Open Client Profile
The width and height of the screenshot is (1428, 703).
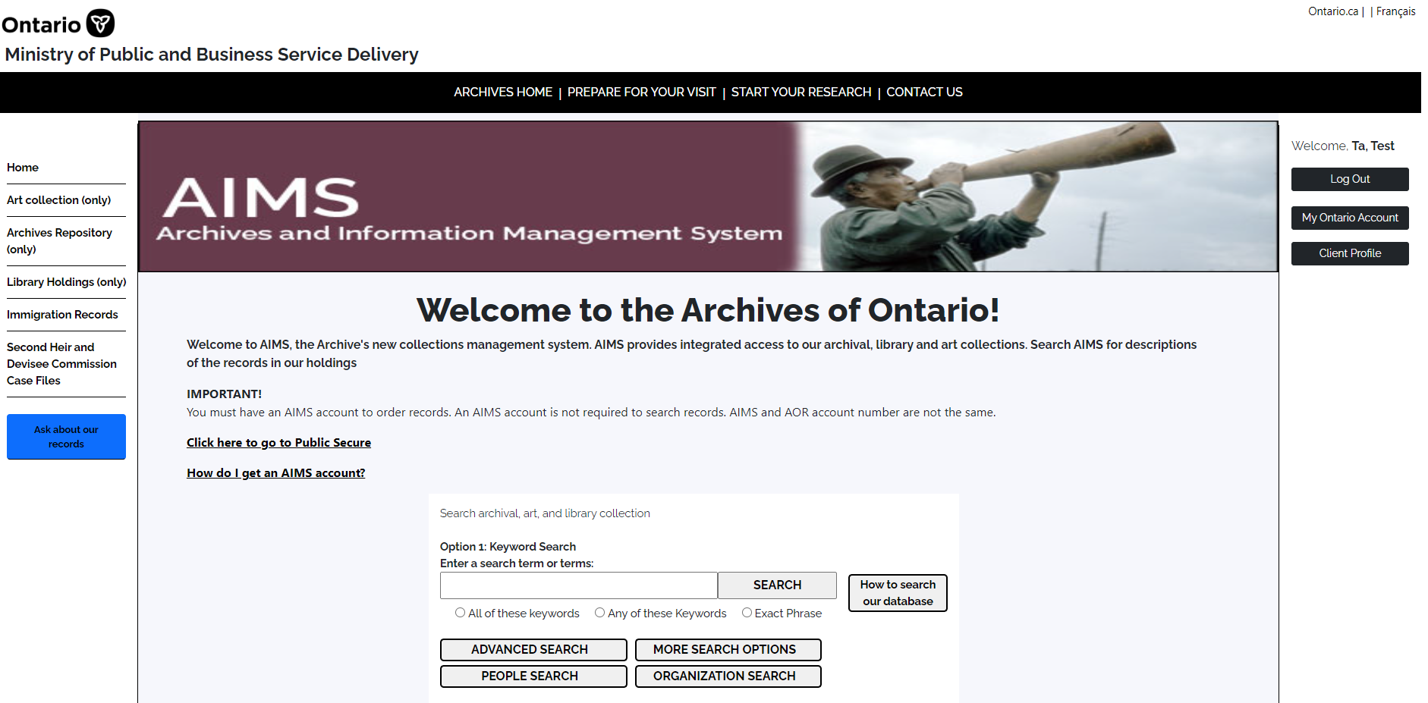point(1350,253)
